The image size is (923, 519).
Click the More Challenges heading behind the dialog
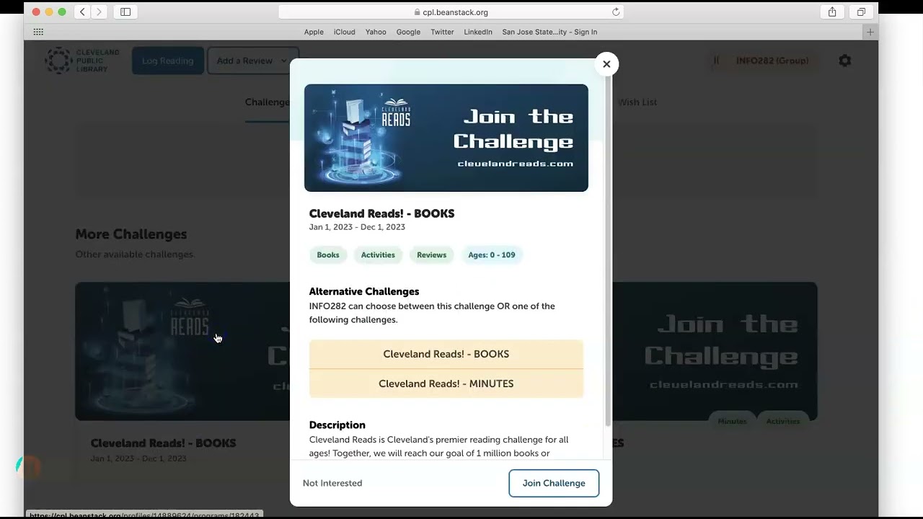click(x=131, y=234)
